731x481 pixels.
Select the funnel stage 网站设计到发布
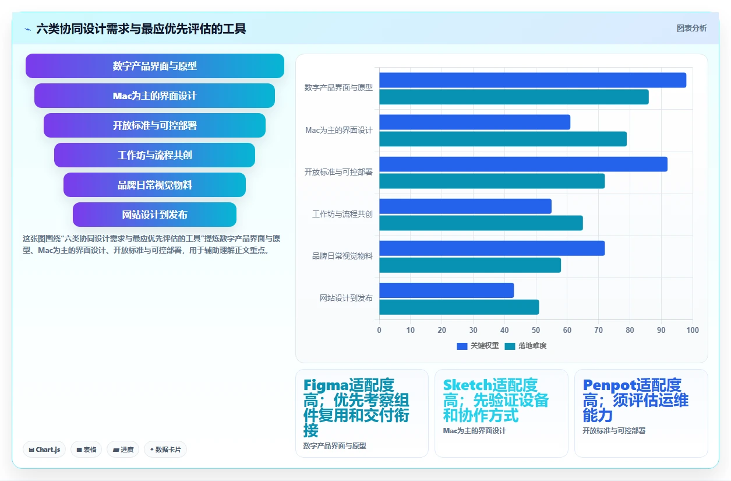155,215
